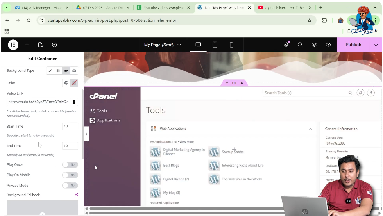Expand Publish options arrow
The width and height of the screenshot is (383, 216).
point(376,45)
